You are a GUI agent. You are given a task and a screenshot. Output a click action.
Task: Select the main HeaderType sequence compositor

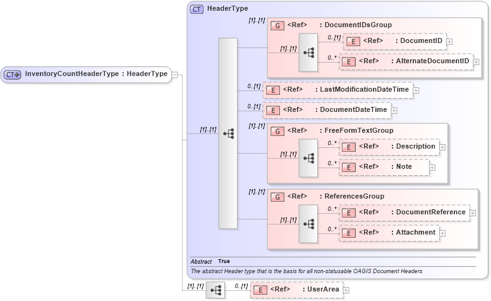228,133
